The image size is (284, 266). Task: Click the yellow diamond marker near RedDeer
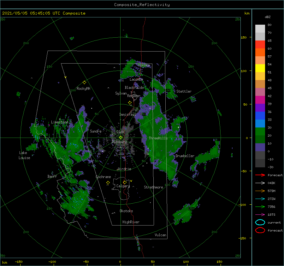click(x=130, y=103)
